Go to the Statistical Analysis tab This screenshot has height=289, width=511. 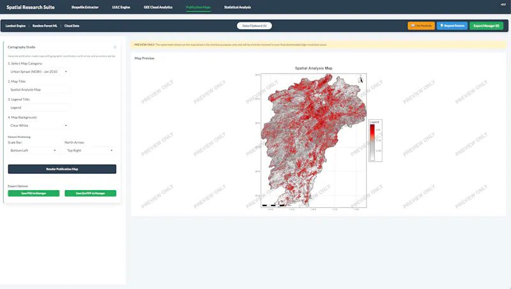point(237,7)
